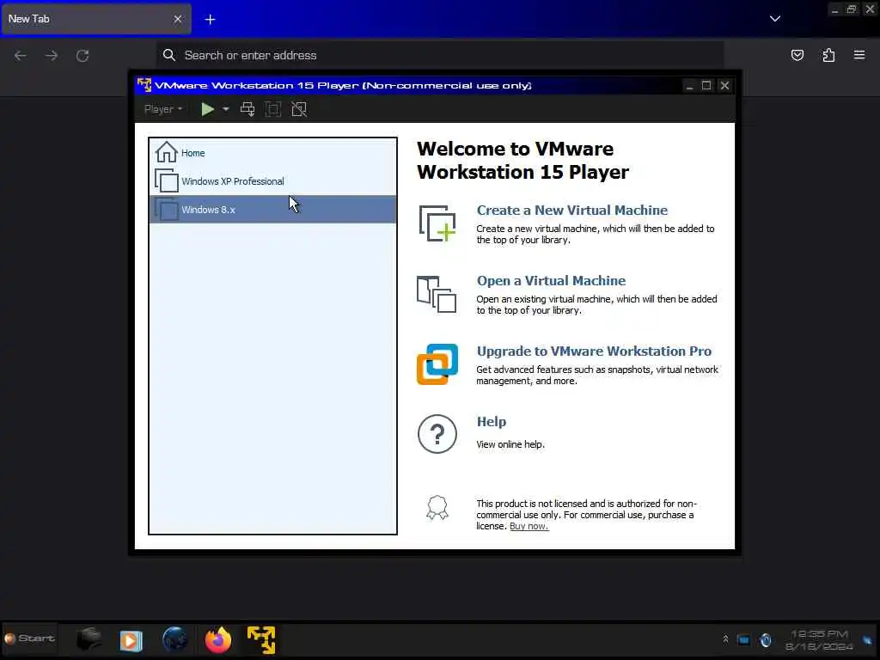Enter full screen mode toolbar icon
880x660 pixels.
tap(272, 109)
